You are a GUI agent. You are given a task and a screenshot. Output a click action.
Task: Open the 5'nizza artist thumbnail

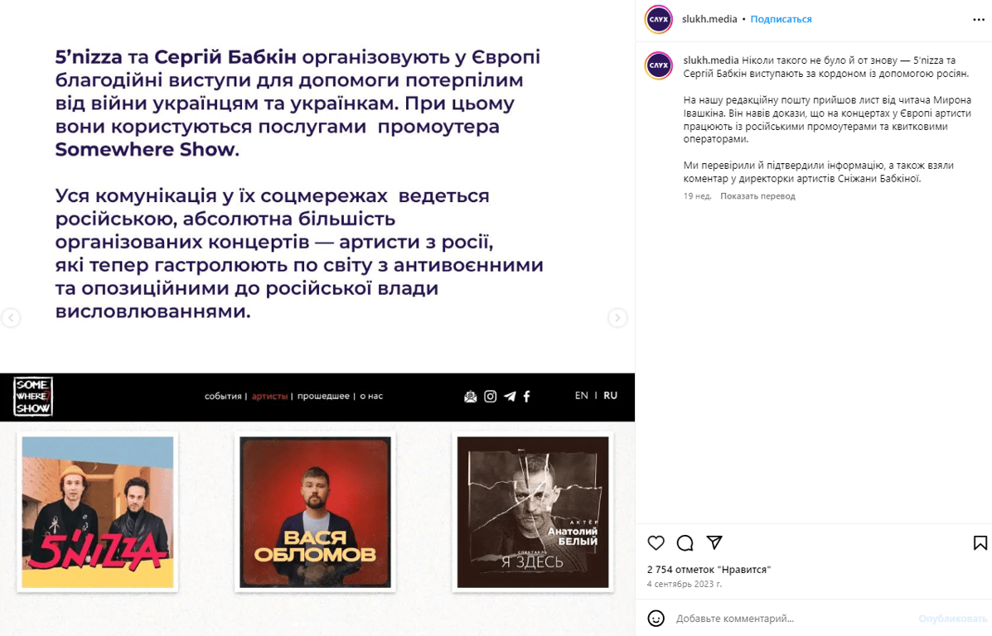(x=98, y=512)
